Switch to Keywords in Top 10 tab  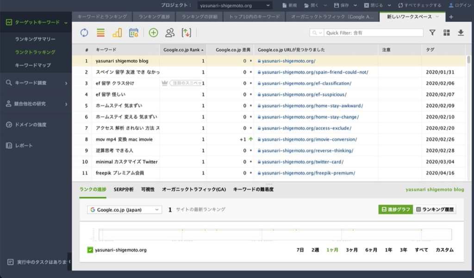(255, 17)
